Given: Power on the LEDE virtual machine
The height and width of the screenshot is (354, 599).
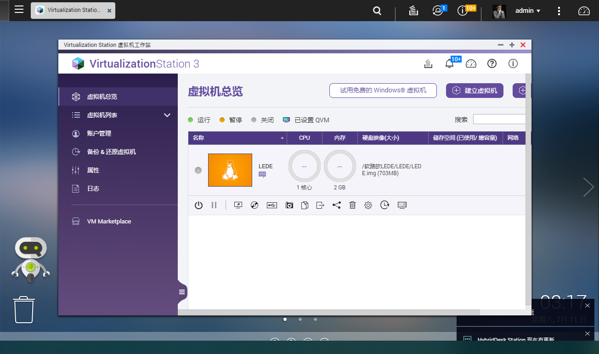Looking at the screenshot, I should click(x=198, y=206).
